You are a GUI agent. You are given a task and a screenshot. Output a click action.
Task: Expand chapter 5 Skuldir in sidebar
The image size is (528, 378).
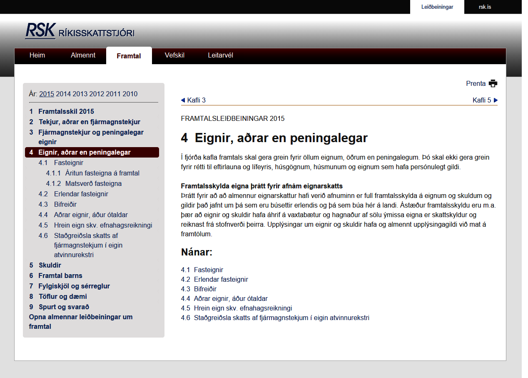pyautogui.click(x=50, y=265)
